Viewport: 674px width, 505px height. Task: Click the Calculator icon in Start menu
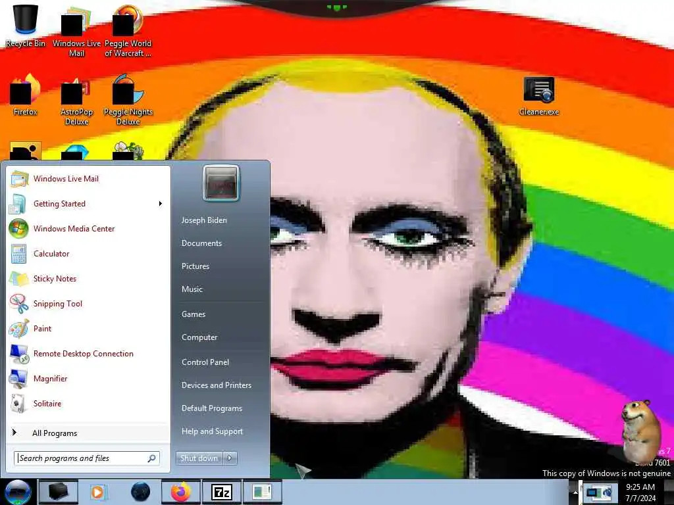[x=19, y=253]
